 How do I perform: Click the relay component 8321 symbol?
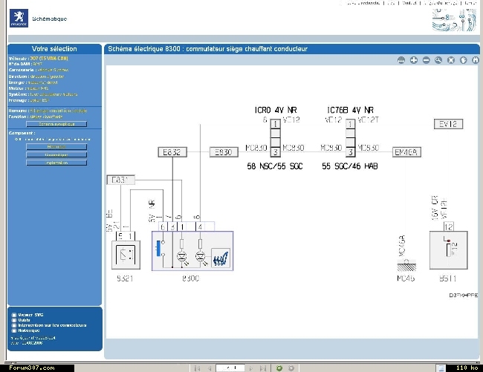click(126, 255)
